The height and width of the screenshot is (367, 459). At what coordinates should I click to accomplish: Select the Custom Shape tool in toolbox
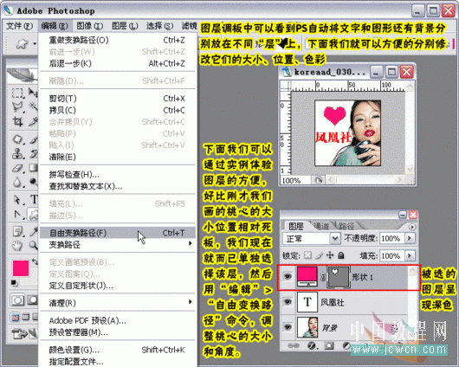point(34,215)
